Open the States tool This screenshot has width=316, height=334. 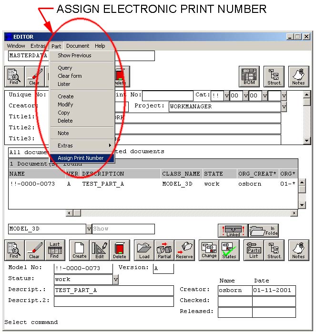pos(229,250)
